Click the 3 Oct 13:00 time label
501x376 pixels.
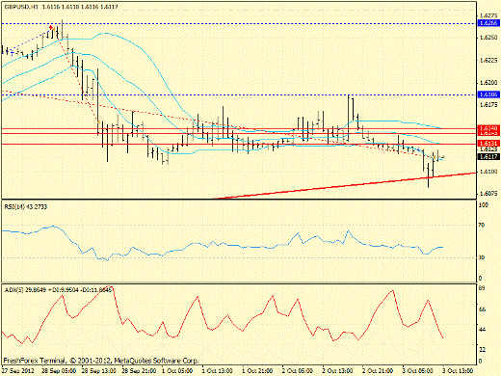[x=459, y=370]
